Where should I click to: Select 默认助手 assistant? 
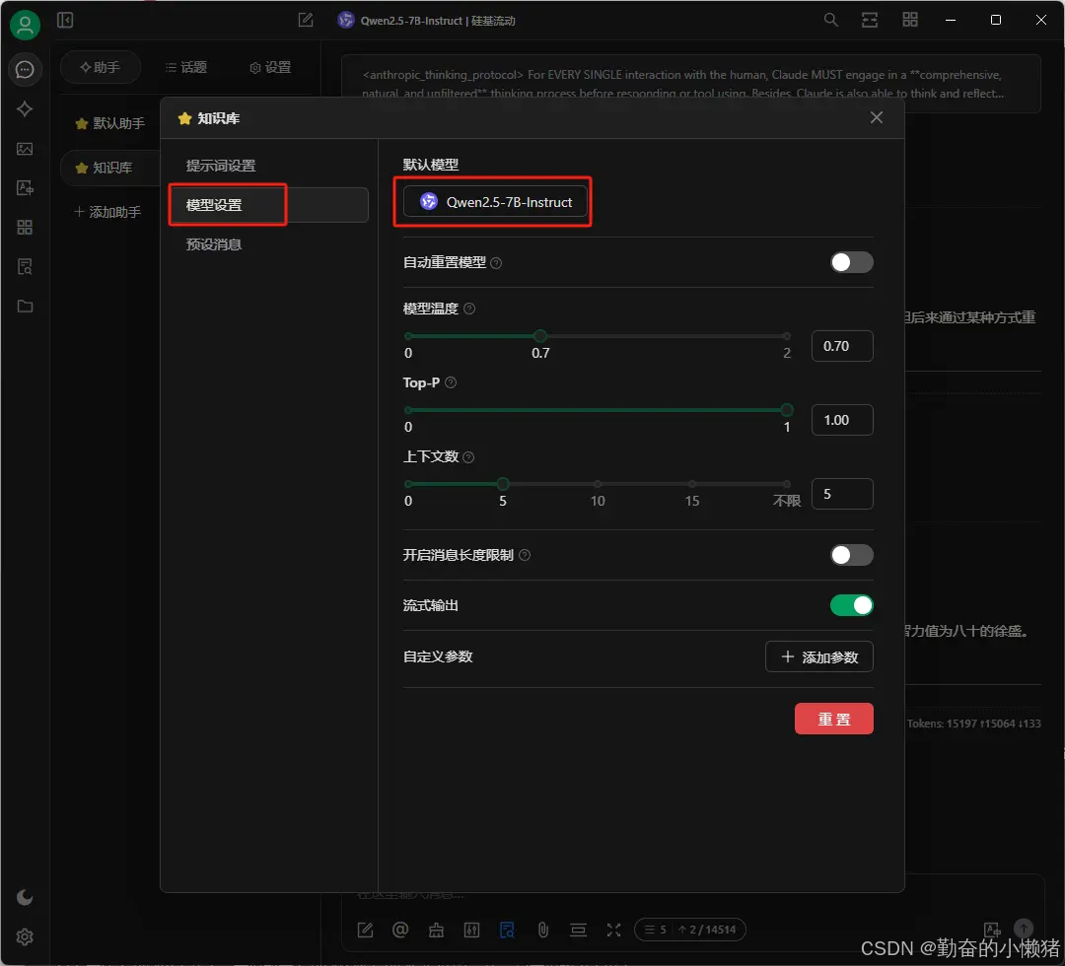point(110,123)
